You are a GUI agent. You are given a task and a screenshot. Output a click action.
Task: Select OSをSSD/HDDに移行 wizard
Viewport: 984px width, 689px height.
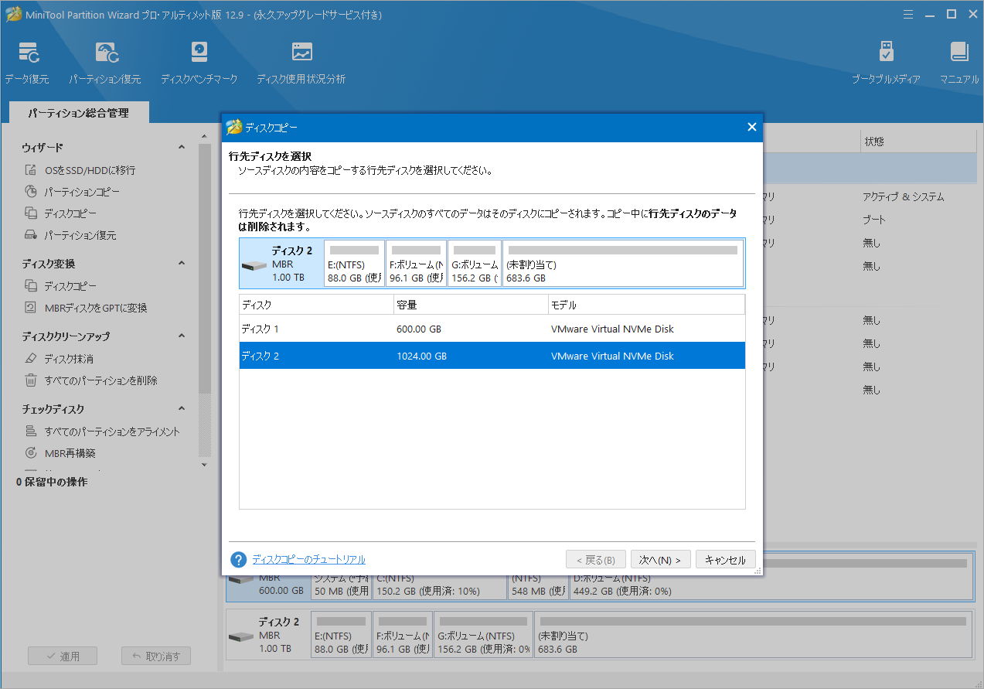(x=90, y=170)
